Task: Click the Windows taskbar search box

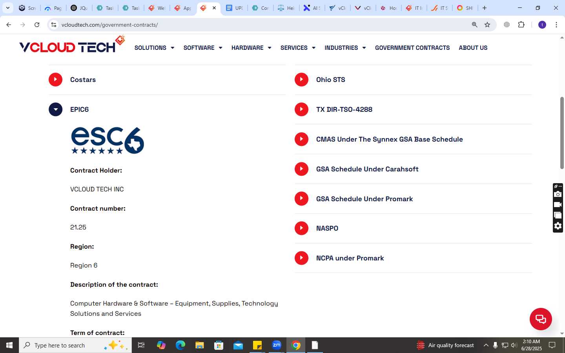Action: [x=75, y=345]
